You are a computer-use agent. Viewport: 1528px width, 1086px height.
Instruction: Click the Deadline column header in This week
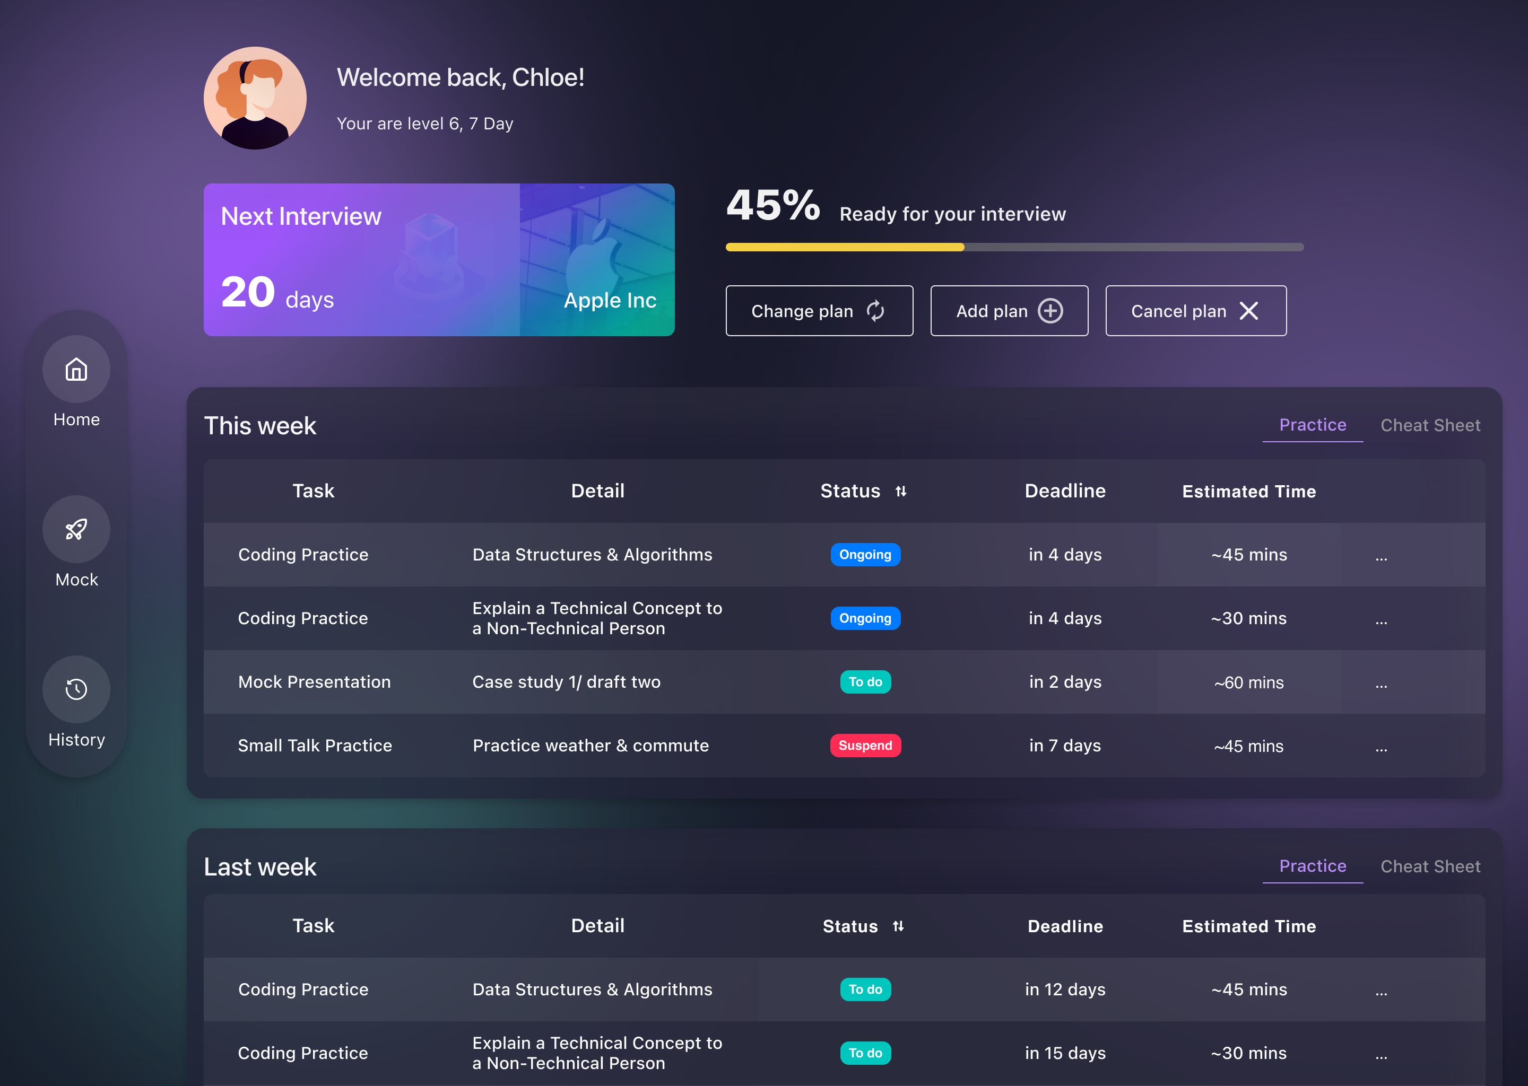coord(1065,491)
